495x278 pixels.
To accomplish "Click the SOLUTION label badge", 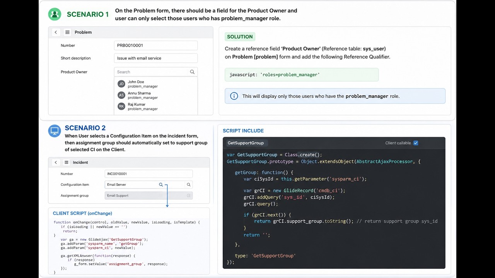I will coord(240,37).
